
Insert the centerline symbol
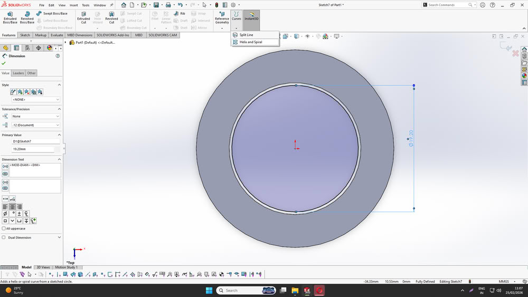tap(26, 214)
